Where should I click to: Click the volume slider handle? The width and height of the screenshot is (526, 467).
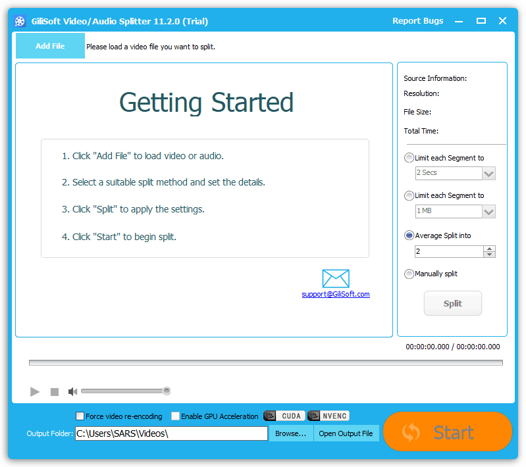coord(167,391)
